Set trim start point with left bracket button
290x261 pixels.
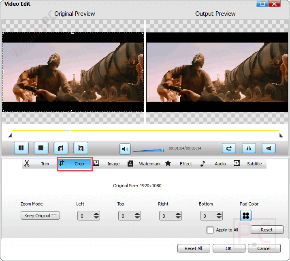tap(61, 148)
